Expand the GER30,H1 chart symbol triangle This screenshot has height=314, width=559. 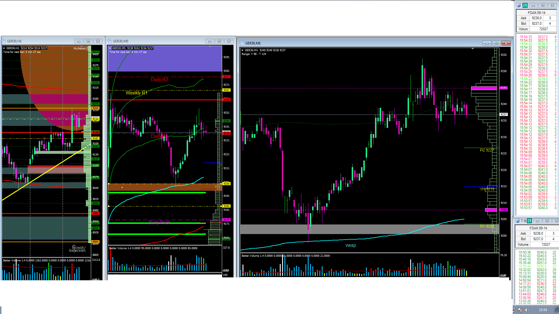coord(4,48)
